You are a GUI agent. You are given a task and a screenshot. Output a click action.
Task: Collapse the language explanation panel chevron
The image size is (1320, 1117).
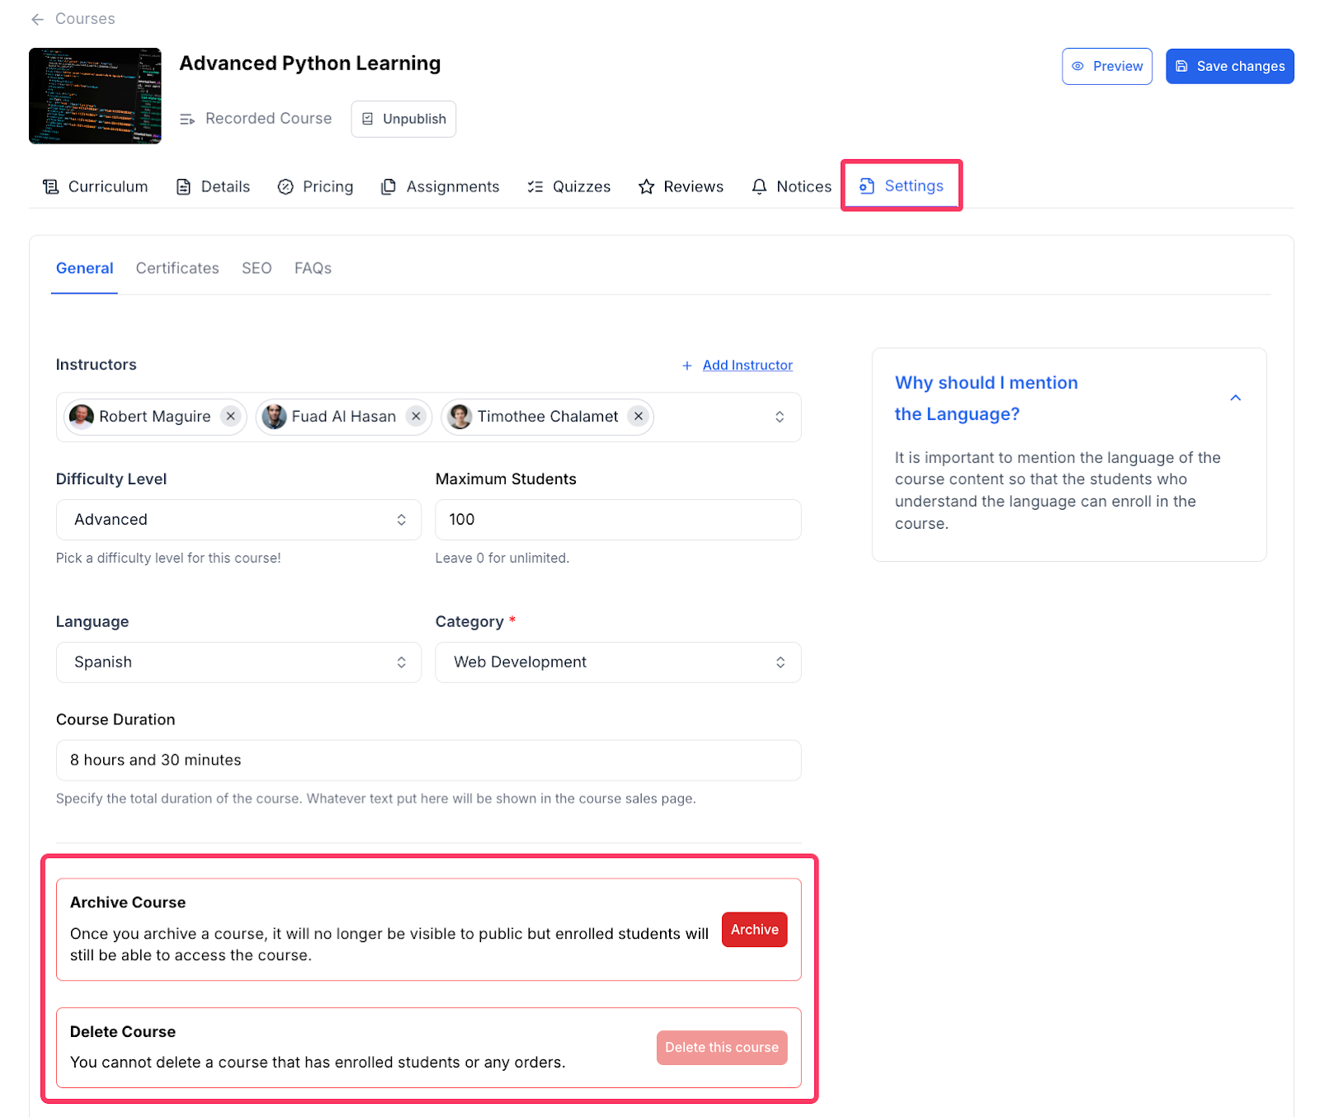click(x=1235, y=398)
